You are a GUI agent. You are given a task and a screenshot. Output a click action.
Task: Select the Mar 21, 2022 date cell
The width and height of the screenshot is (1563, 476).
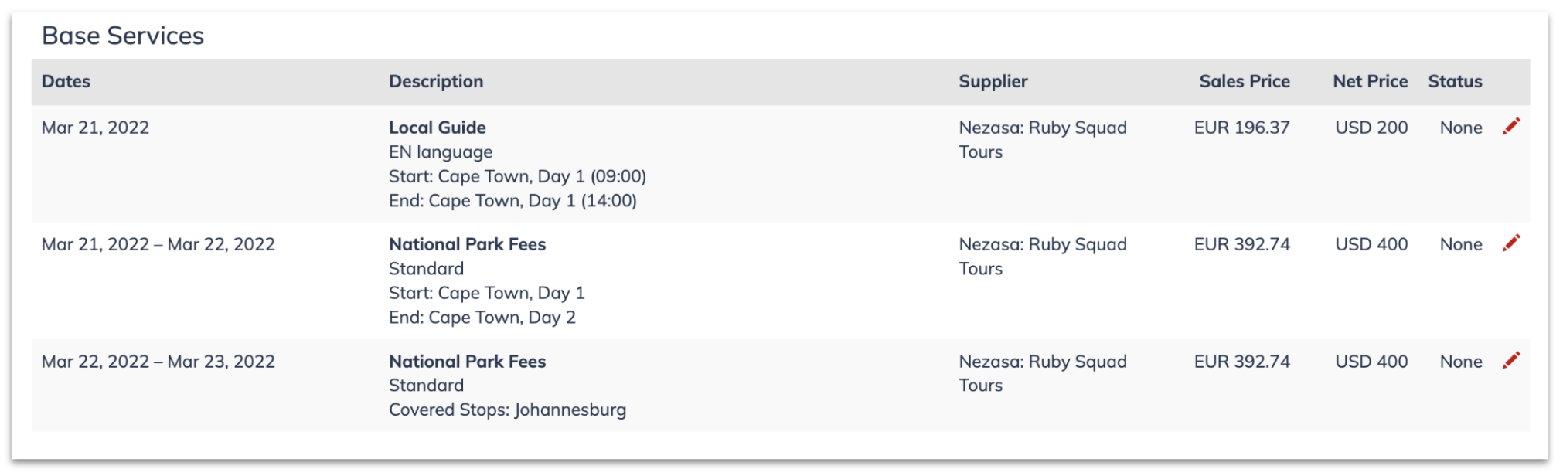tap(95, 127)
